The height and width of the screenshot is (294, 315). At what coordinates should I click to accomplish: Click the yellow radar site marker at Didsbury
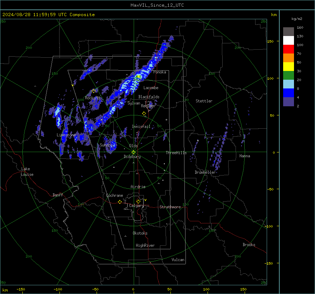coord(134,152)
